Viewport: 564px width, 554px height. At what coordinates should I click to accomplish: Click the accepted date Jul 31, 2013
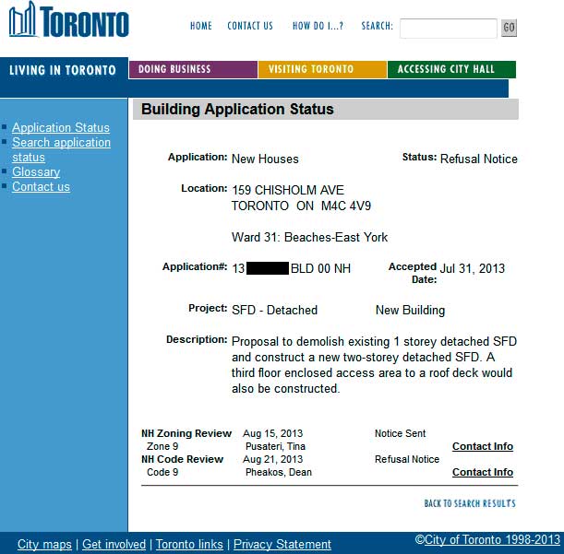(x=473, y=268)
